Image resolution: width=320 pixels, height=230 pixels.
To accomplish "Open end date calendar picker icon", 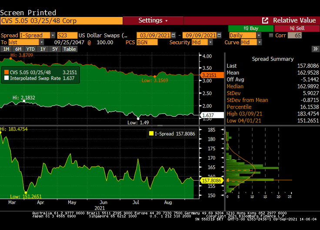I will (219, 35).
